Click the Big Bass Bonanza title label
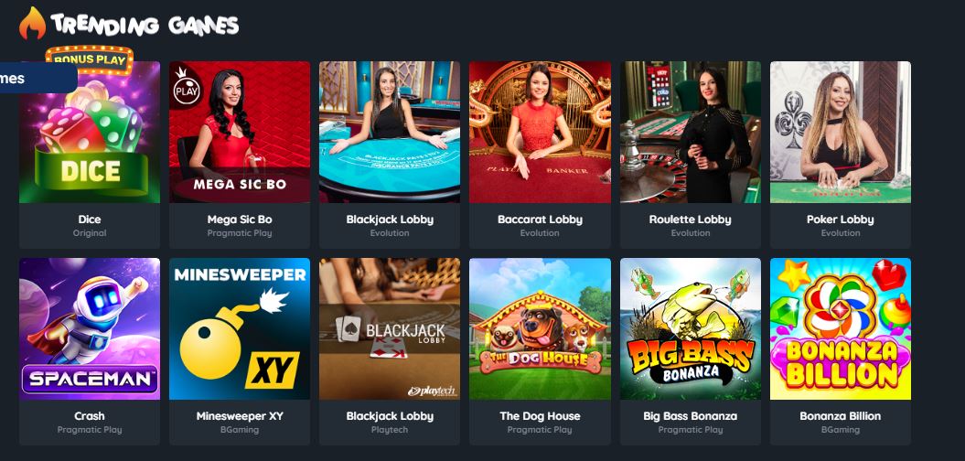 (x=690, y=416)
